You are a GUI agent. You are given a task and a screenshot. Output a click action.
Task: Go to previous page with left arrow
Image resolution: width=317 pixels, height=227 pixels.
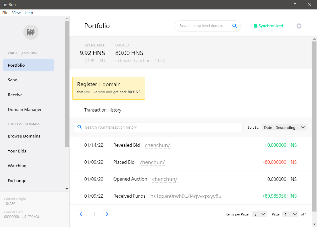coord(81,214)
